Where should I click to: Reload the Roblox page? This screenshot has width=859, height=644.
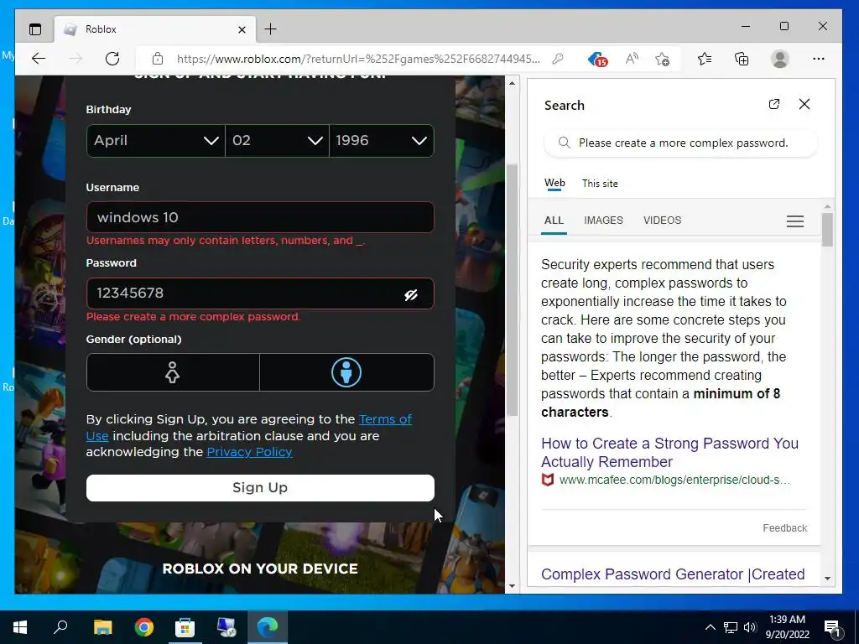(x=112, y=59)
